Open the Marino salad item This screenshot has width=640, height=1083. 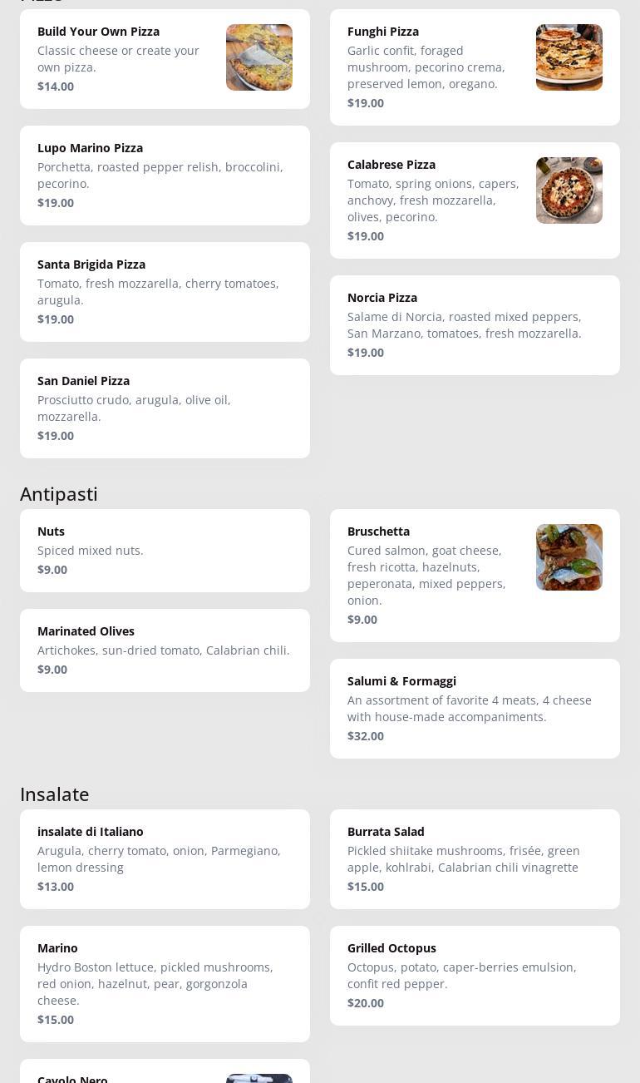point(165,984)
